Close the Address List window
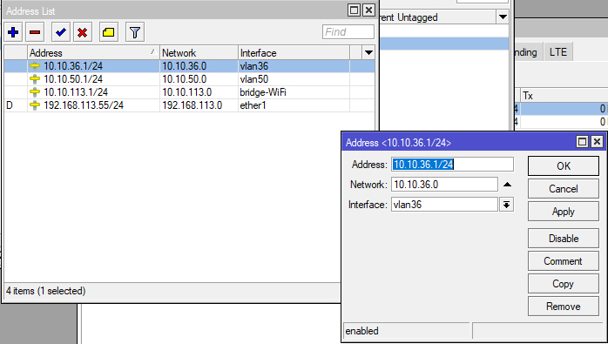The width and height of the screenshot is (608, 344). [x=368, y=10]
